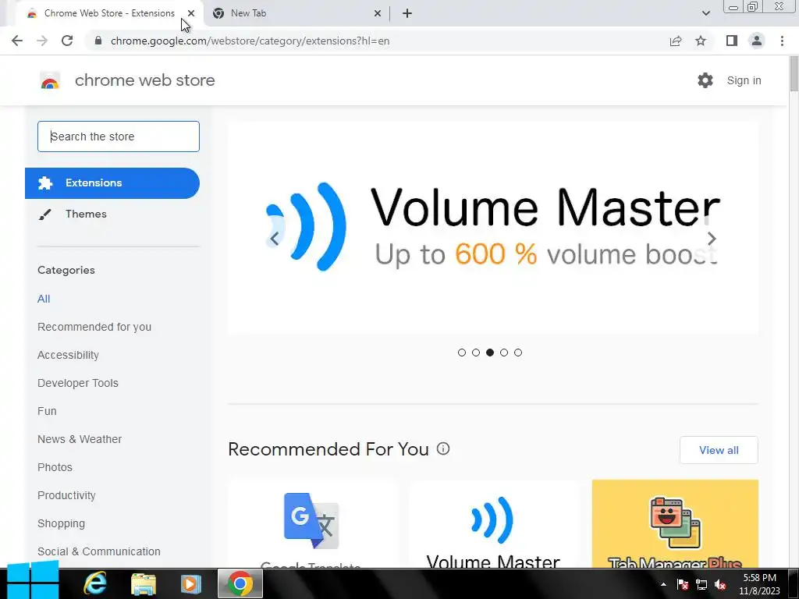Close the Chrome Web Store tab
Viewport: 799px width, 599px height.
pyautogui.click(x=190, y=13)
